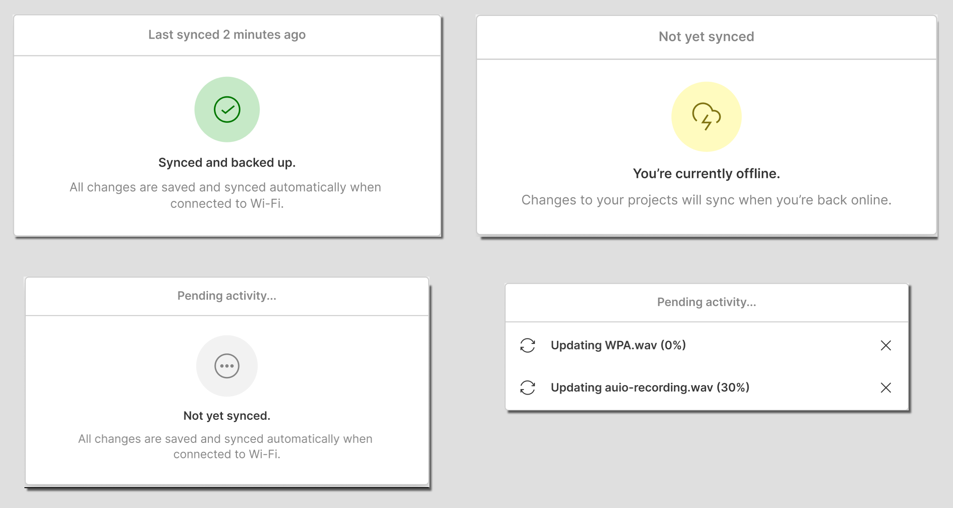The height and width of the screenshot is (508, 953).
Task: Click Pending activity header above Not yet synced
Action: click(x=227, y=296)
